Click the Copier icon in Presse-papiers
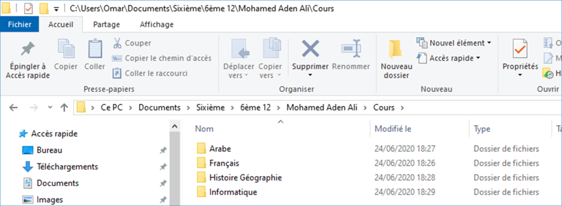 click(66, 48)
